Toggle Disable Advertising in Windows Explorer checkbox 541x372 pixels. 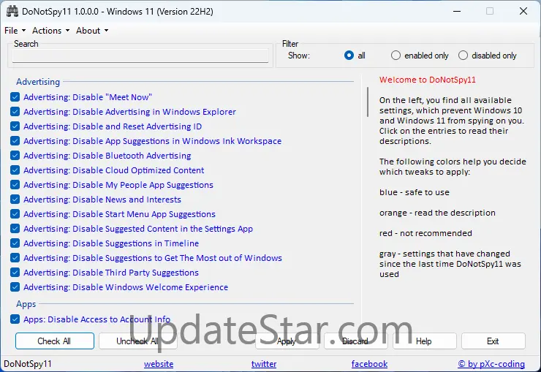[15, 111]
